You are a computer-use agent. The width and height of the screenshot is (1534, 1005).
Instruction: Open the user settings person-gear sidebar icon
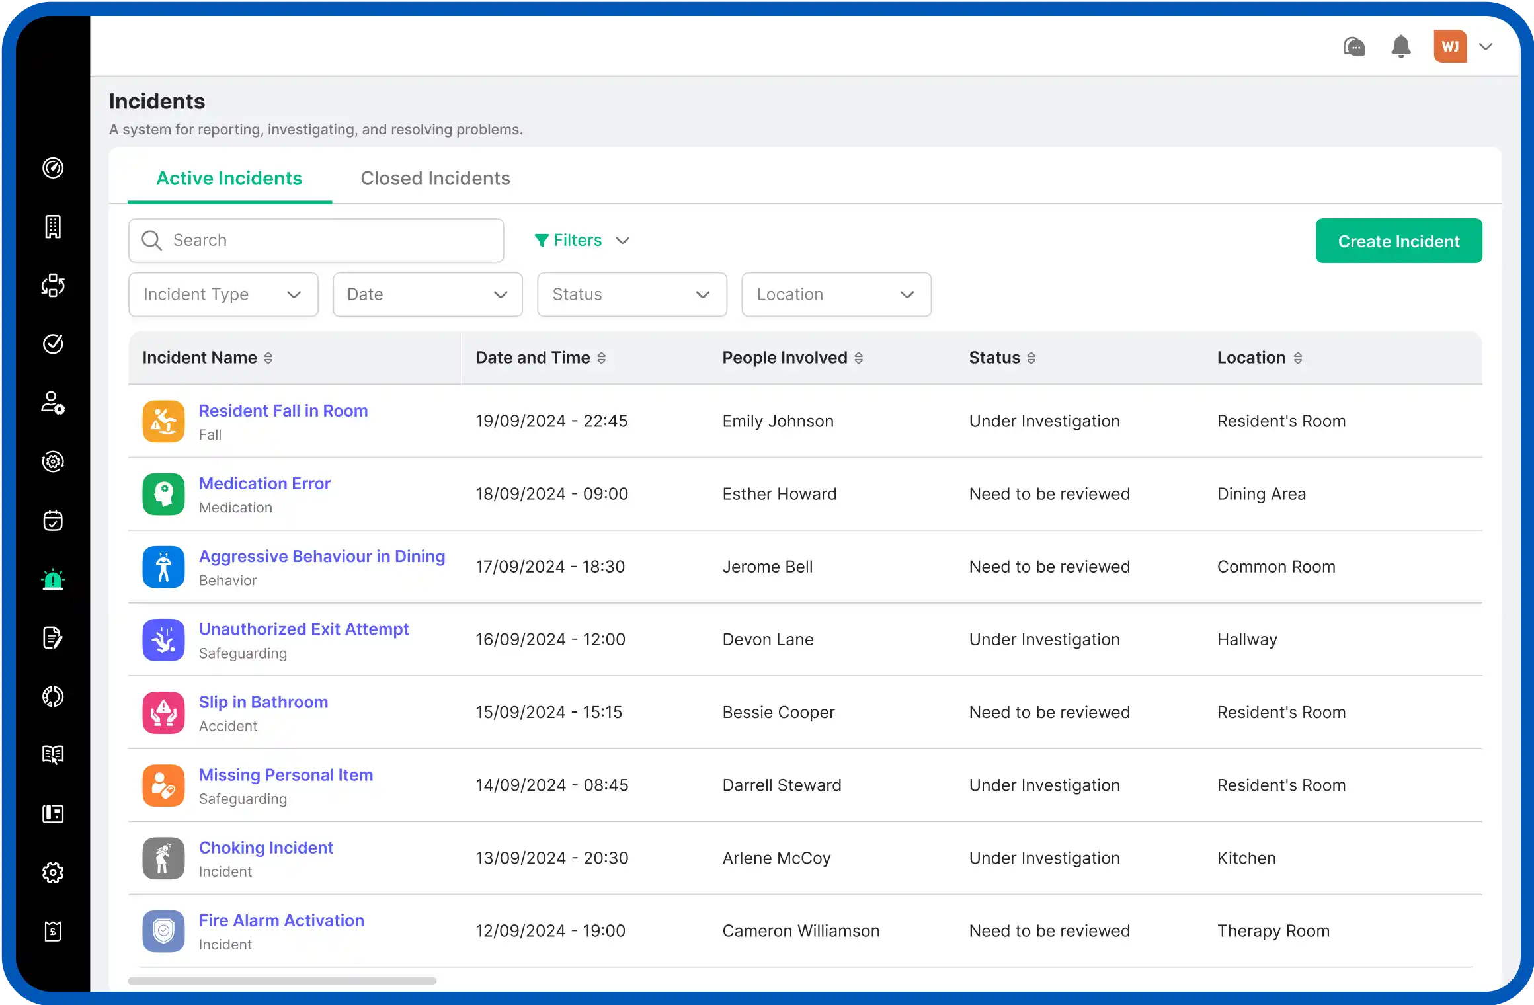53,403
